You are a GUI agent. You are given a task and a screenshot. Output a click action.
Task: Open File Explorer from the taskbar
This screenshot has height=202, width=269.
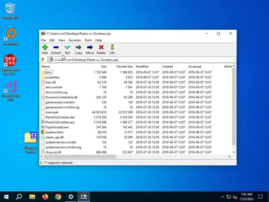32,197
